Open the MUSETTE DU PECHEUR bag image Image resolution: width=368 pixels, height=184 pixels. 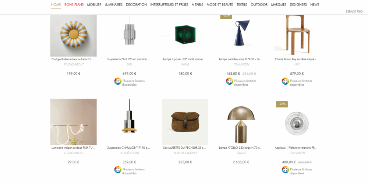click(185, 122)
